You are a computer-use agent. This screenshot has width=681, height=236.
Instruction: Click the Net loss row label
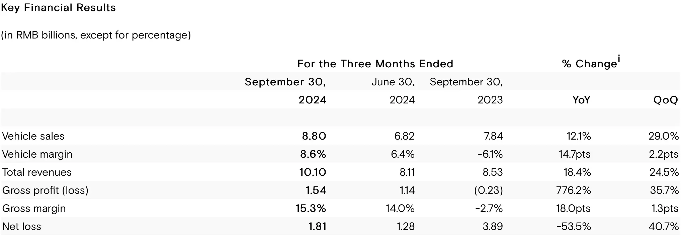pyautogui.click(x=22, y=226)
